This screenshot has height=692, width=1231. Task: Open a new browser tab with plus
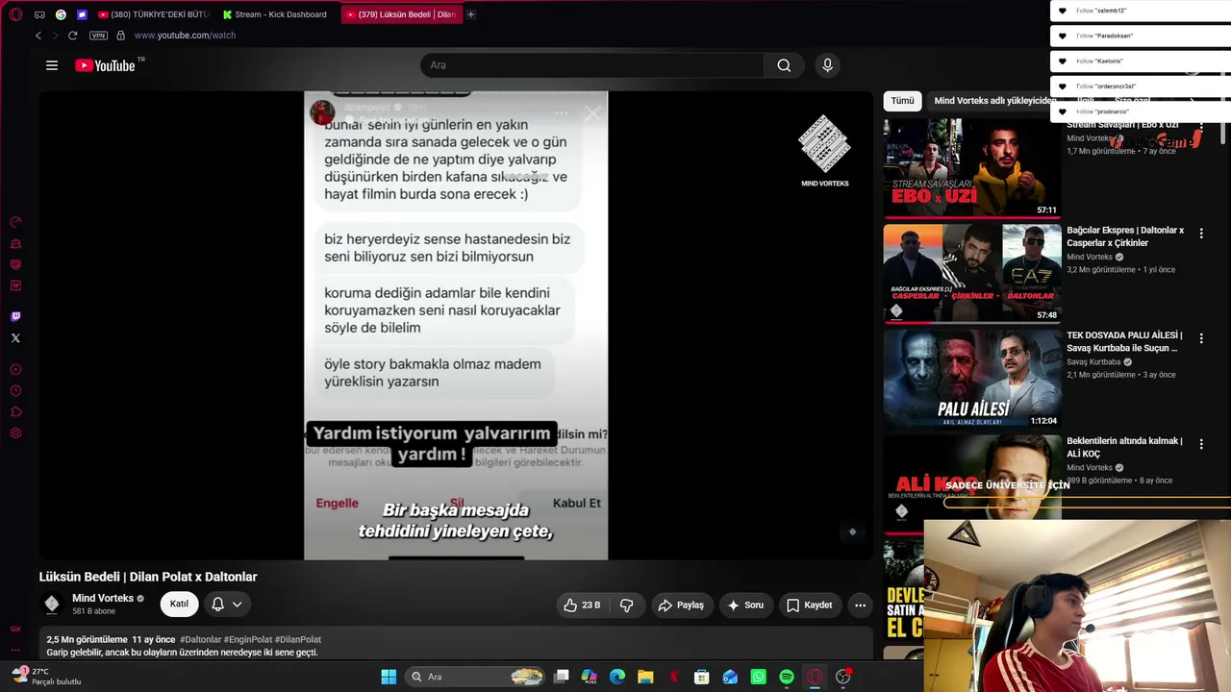(470, 14)
